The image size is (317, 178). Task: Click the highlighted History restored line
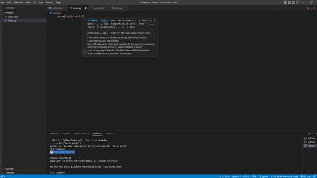[62, 152]
